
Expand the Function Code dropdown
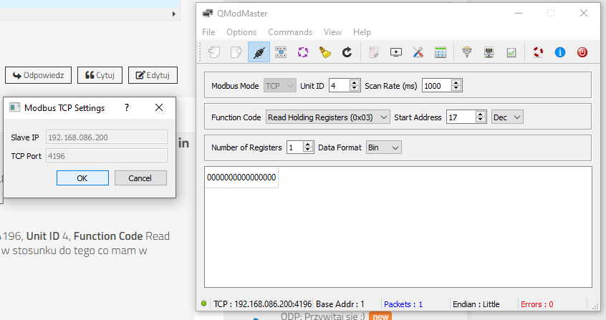point(327,117)
